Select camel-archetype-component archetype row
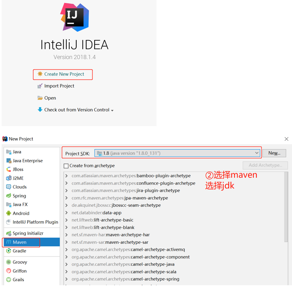Viewport: 292px width, 286px height. point(174,257)
